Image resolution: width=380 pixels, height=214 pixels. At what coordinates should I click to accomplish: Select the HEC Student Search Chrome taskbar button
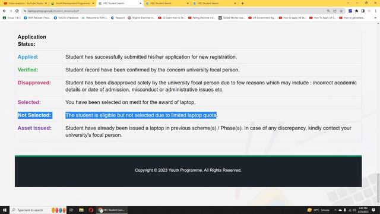click(x=112, y=210)
